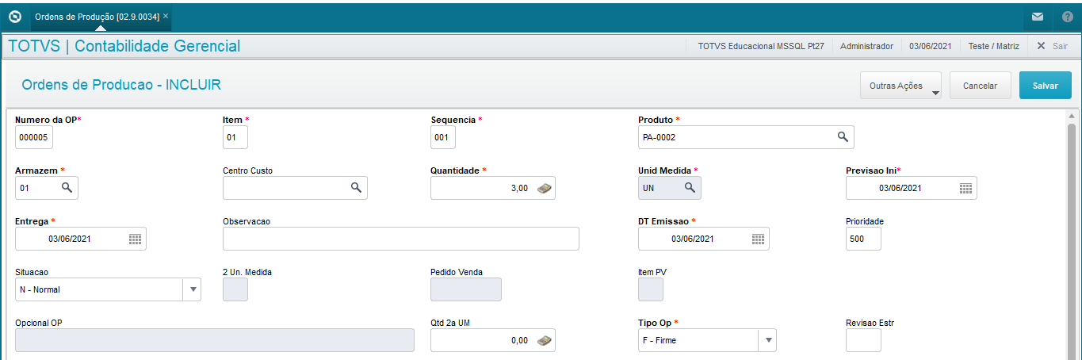Click the TOTVS Educacional MSSQL Pt27 label
1082x360 pixels.
(761, 46)
